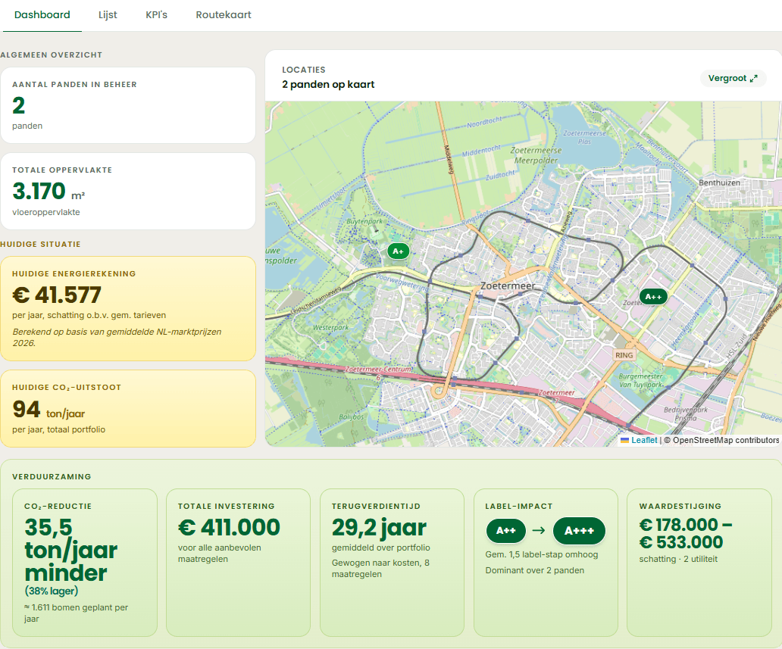Click the Waardestijging card
782x649 pixels.
699,562
